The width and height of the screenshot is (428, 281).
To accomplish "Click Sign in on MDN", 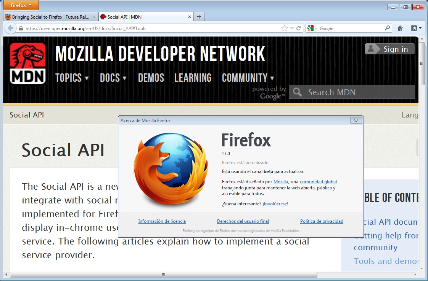I will 390,49.
